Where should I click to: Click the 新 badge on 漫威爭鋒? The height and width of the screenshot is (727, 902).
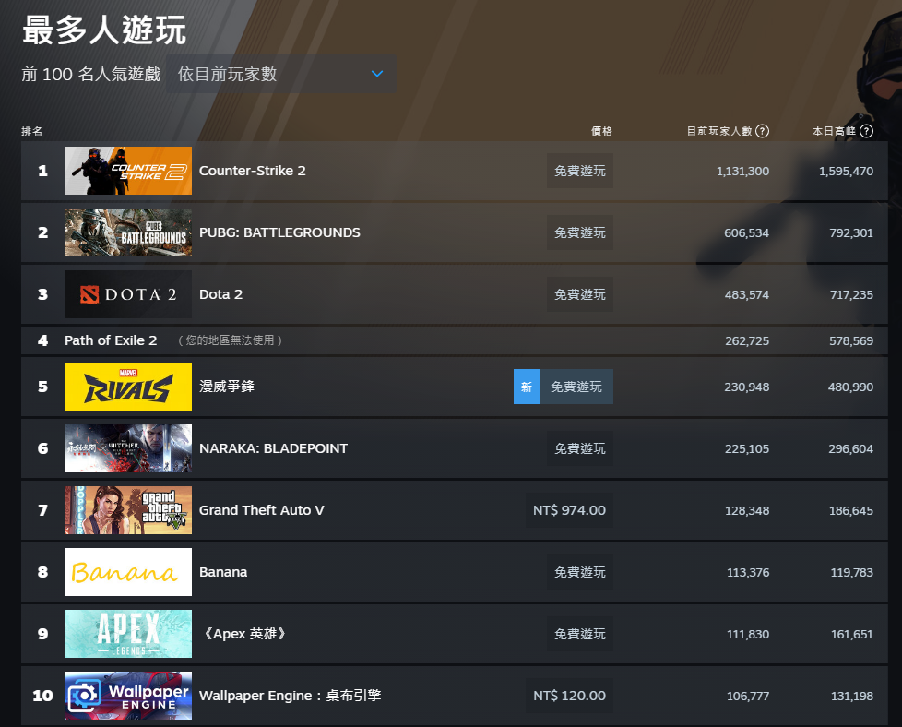(x=526, y=387)
